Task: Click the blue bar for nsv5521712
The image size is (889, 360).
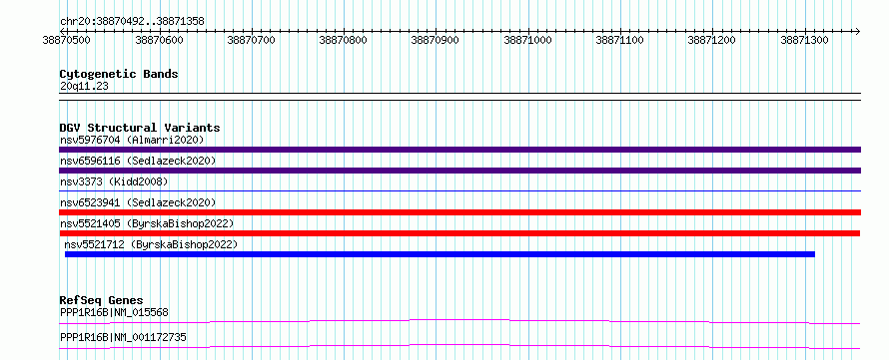Action: click(440, 254)
